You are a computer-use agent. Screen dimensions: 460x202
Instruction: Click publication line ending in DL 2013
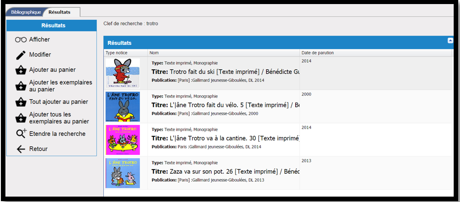pos(208,180)
